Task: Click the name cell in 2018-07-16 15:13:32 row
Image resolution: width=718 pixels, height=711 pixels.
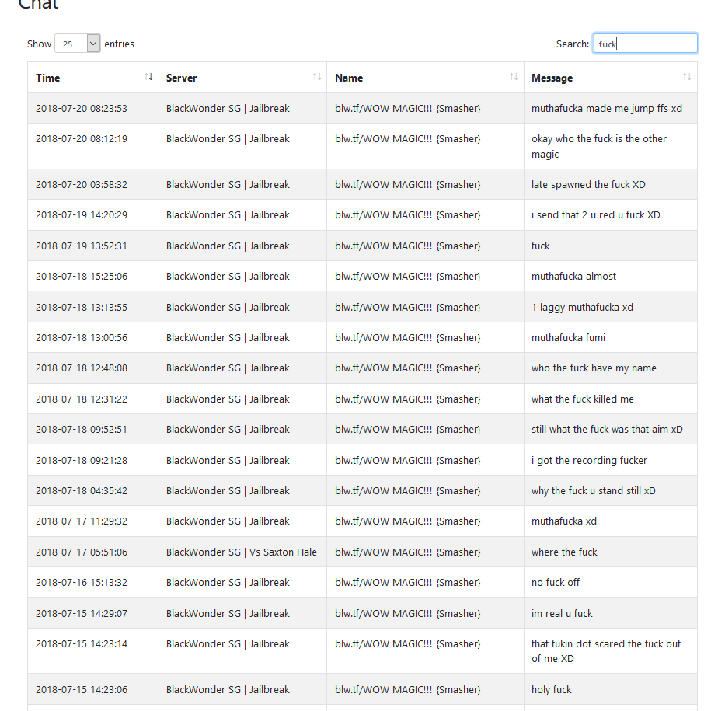Action: point(425,582)
